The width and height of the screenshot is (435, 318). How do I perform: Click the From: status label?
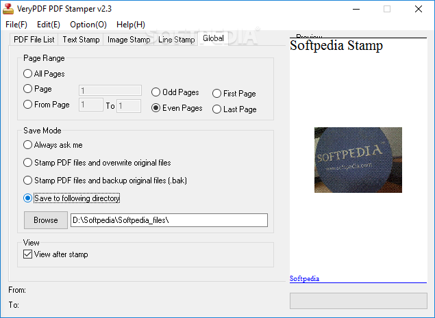tap(17, 290)
